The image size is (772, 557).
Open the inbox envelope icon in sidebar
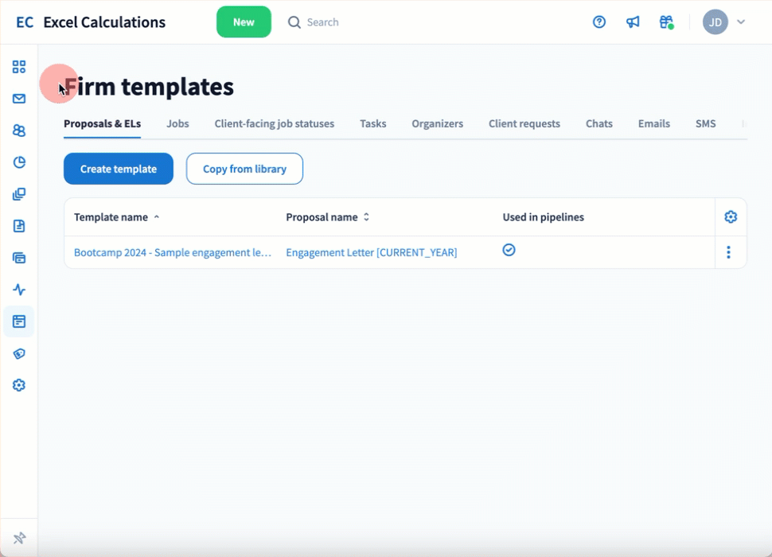[x=19, y=99]
